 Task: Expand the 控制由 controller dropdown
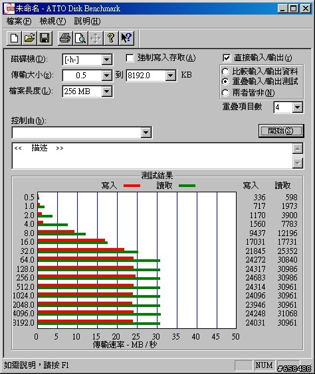pos(146,133)
